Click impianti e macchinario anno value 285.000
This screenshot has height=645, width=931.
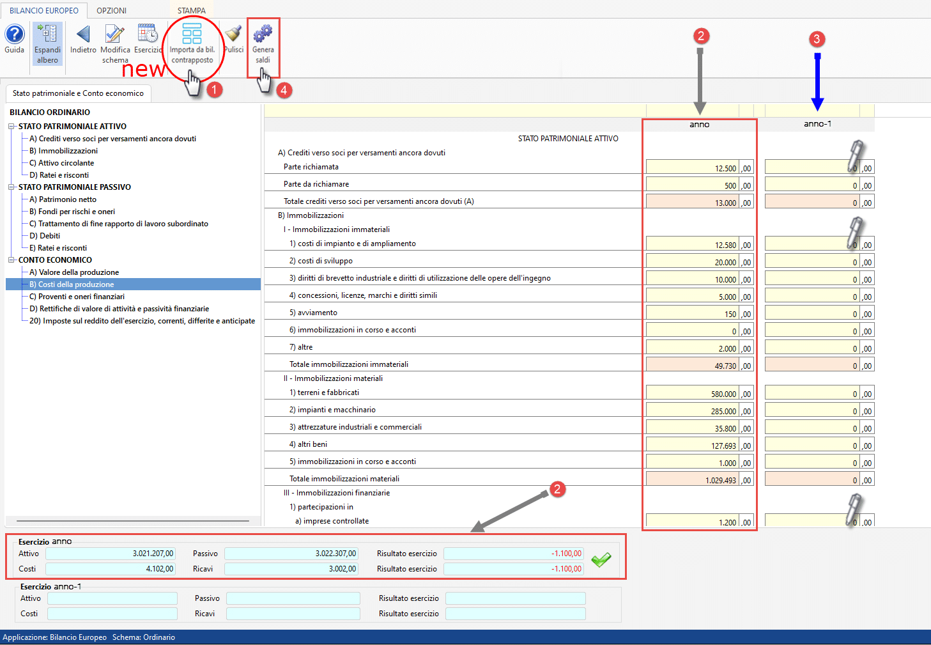692,410
